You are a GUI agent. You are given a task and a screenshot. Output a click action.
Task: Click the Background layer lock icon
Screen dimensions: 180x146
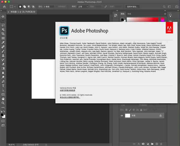click(160, 116)
